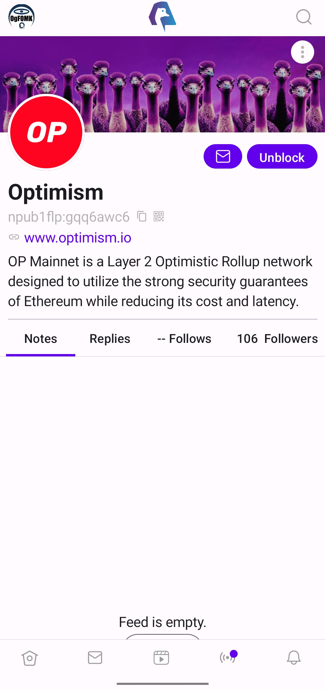Open the Follows tab

pos(184,339)
